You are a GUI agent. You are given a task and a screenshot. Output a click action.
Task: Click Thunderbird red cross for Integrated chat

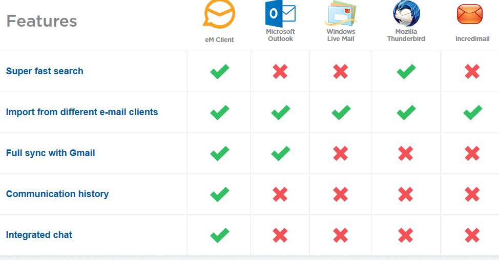coord(406,235)
